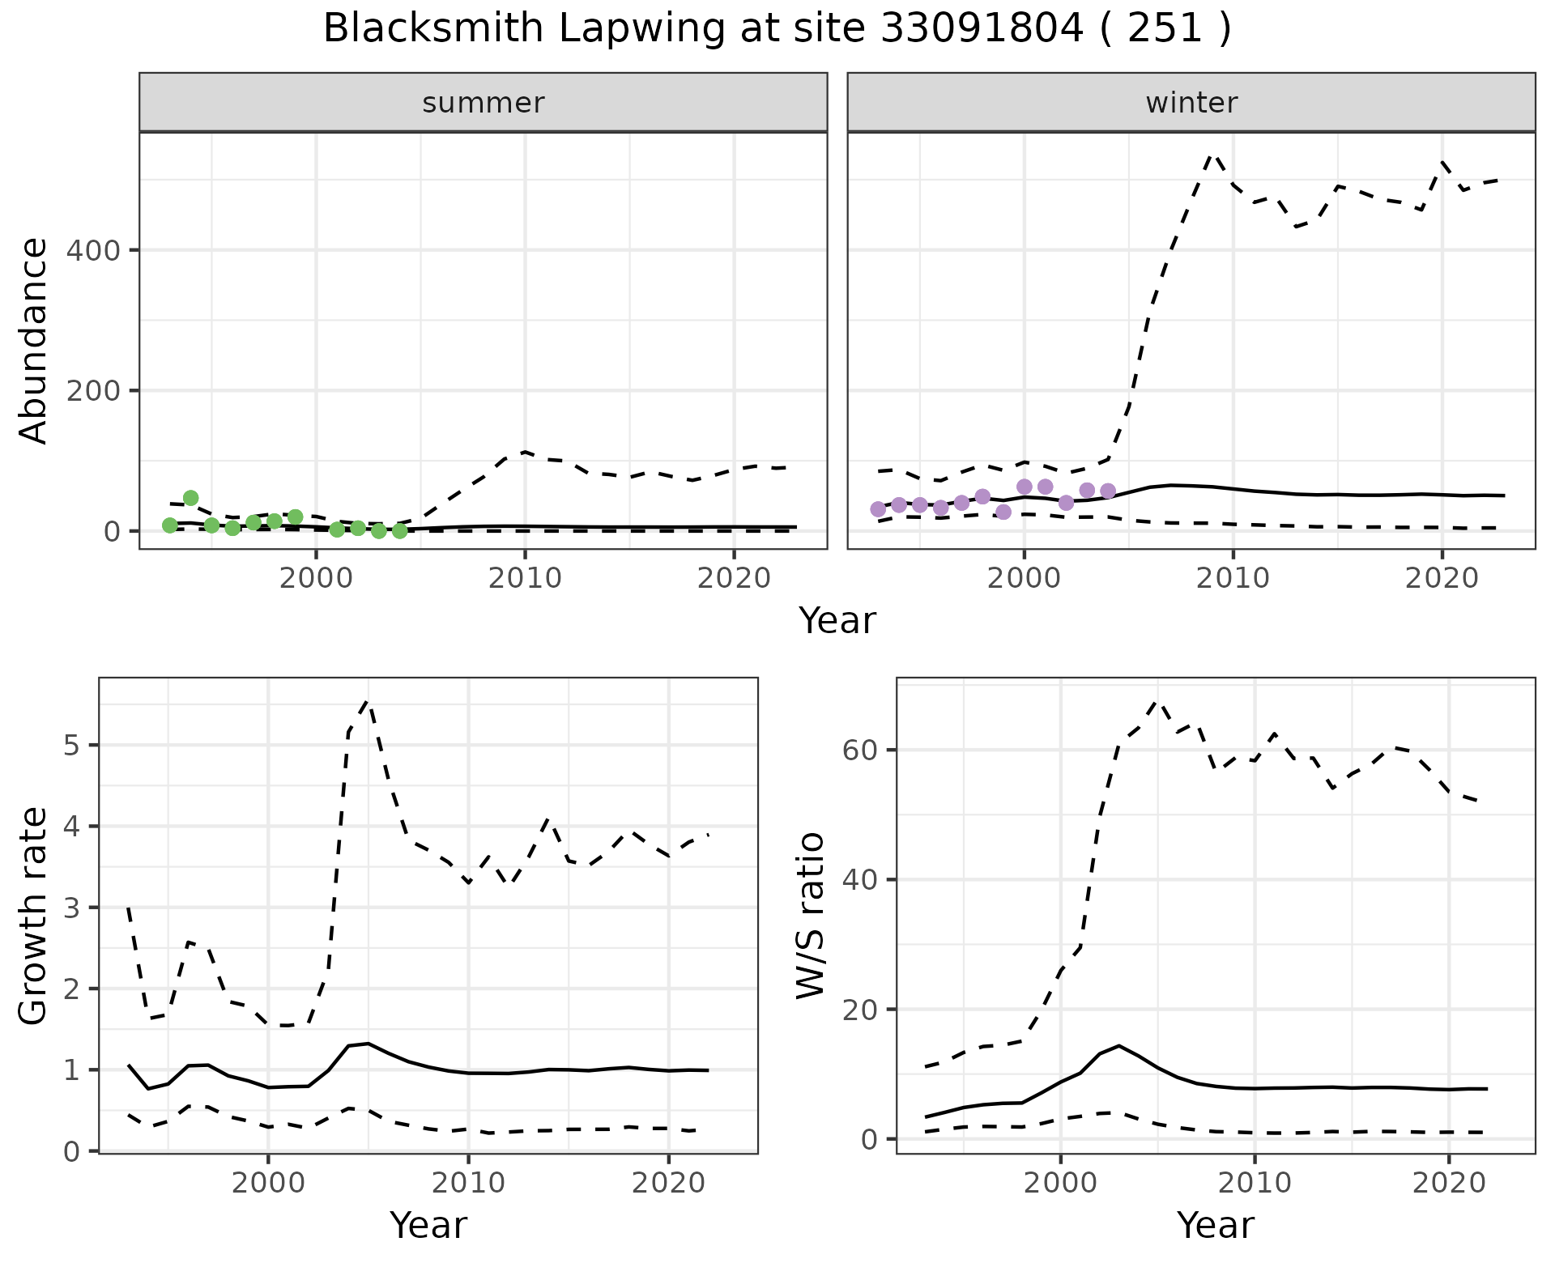Click the 2020 tick under winter panel
The height and width of the screenshot is (1263, 1555).
1442,578
